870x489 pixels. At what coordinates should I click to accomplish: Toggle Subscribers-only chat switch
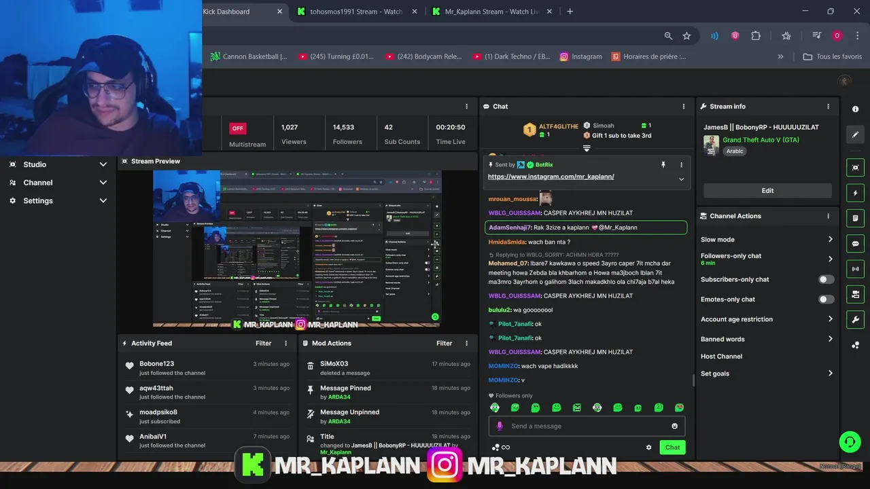point(826,279)
